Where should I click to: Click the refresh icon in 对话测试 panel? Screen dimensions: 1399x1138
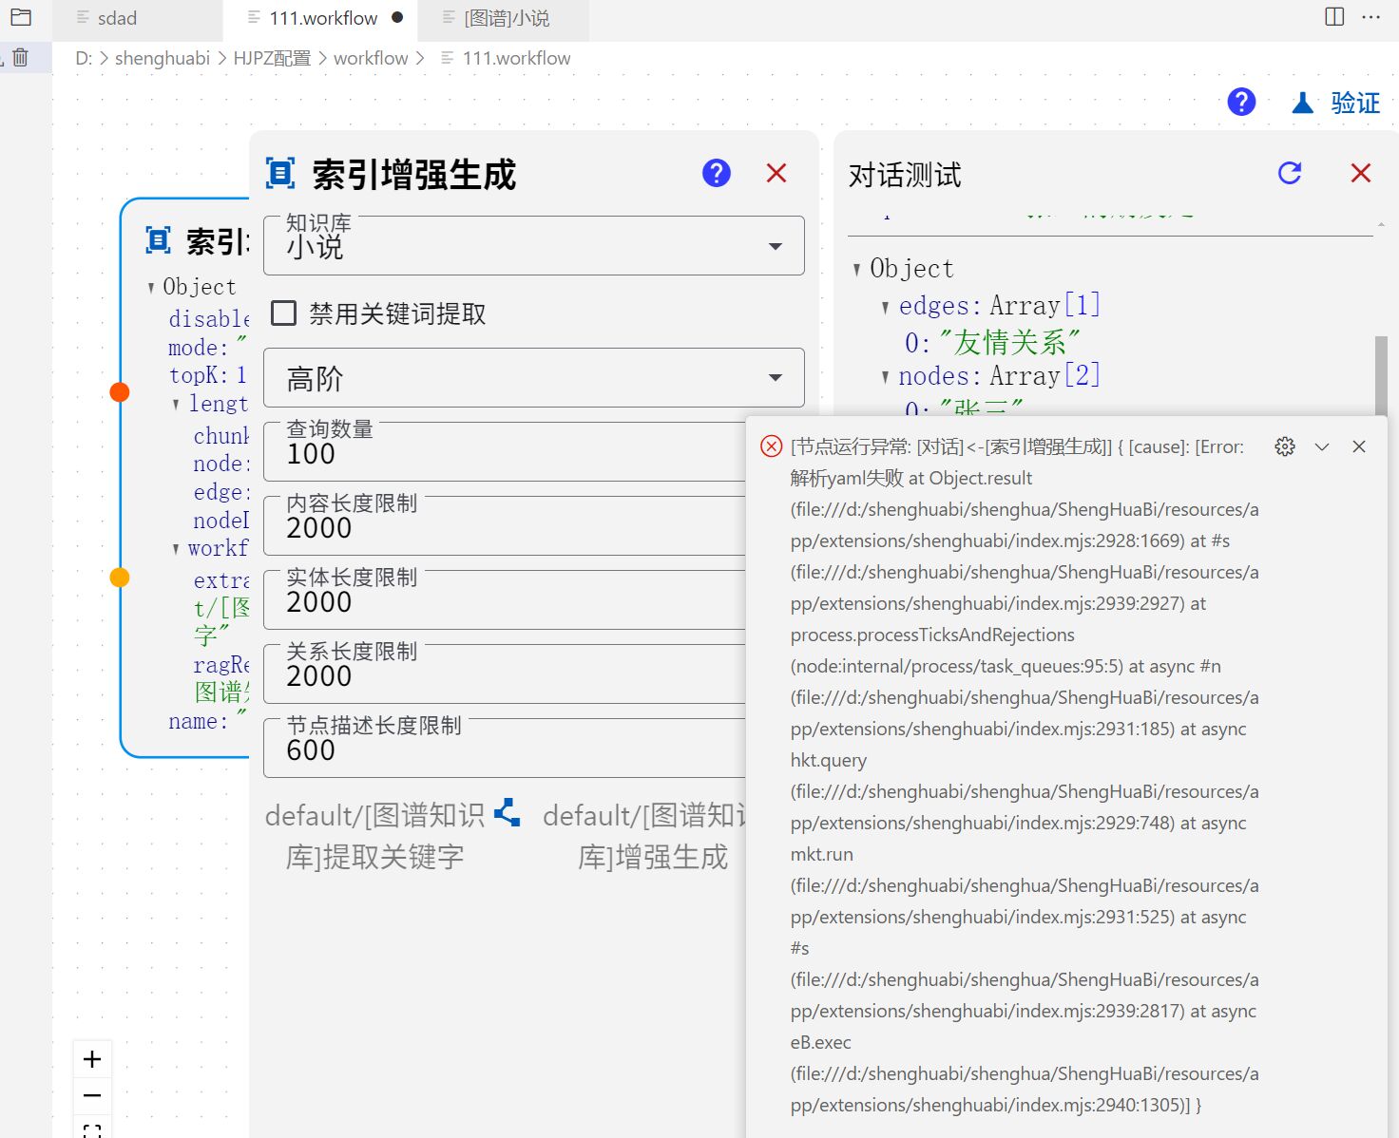(x=1290, y=173)
